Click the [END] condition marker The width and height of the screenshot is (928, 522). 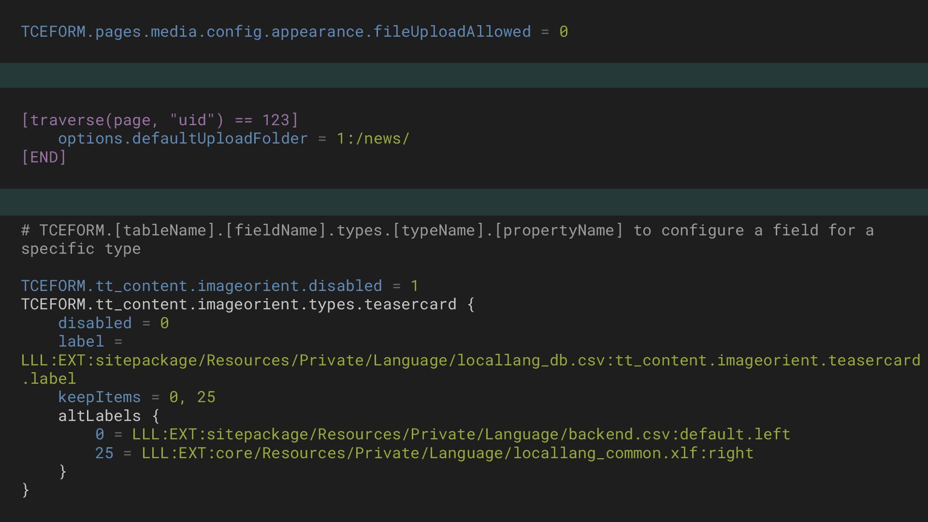tap(43, 157)
